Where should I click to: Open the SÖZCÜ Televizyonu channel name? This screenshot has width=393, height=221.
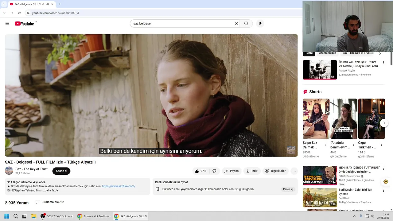[349, 176]
